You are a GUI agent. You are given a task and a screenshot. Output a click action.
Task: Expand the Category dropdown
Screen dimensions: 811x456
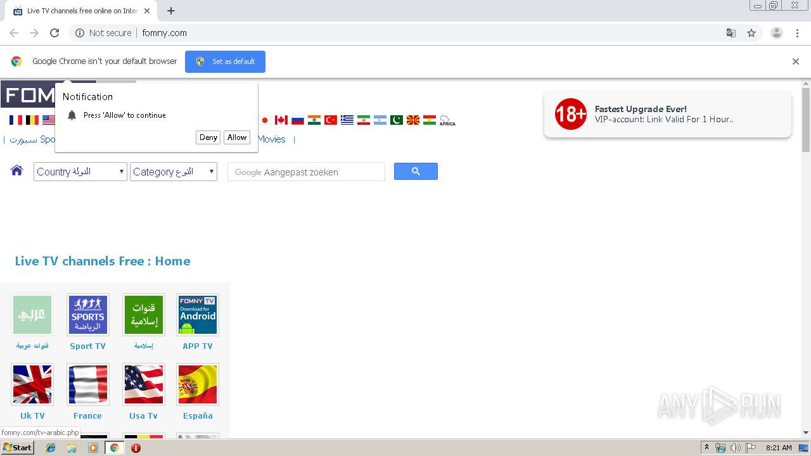point(174,172)
